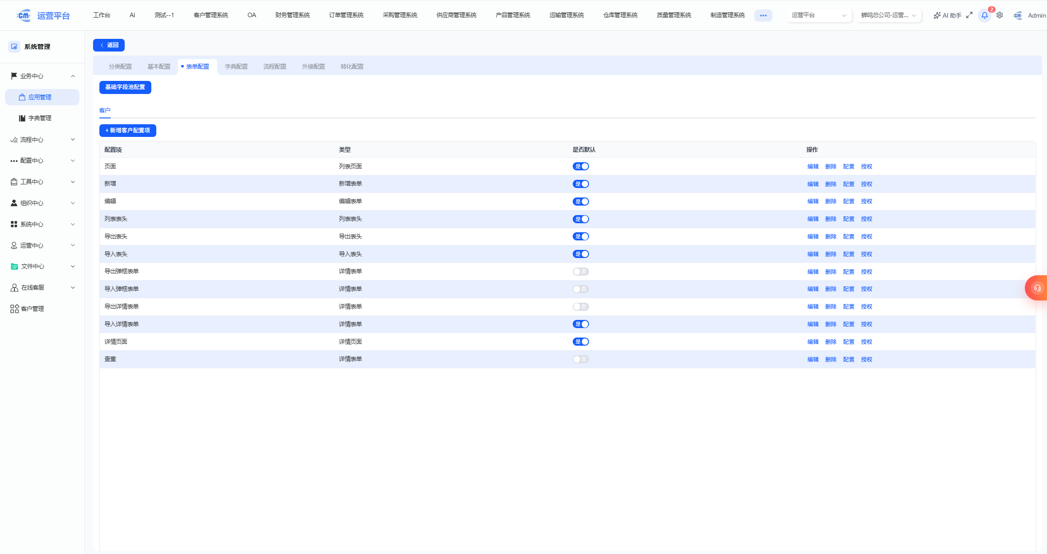
Task: Toggle default switch for 新增 row
Action: coord(581,184)
